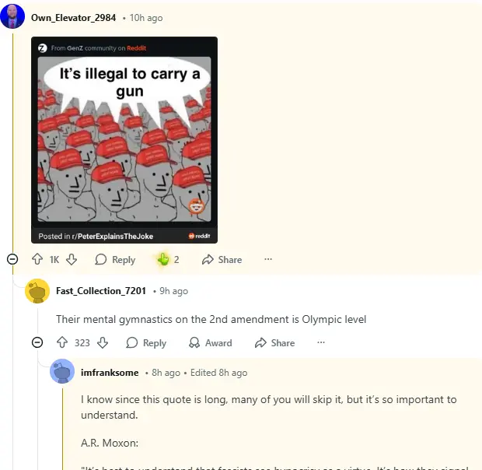Share Own_Elevator_2984's comment
This screenshot has width=482, height=470.
tap(222, 260)
